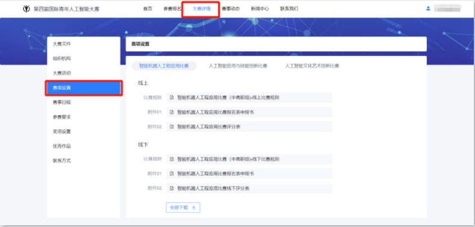This screenshot has height=227, width=475.
Task: Click document icon of offline 报名表申报书
Action: click(172, 173)
